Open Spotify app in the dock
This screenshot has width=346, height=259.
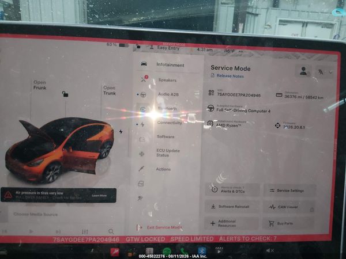click(167, 251)
